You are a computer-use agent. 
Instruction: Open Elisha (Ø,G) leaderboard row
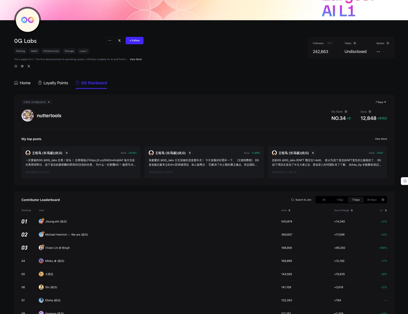204,300
